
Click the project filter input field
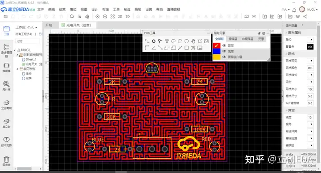click(x=28, y=41)
